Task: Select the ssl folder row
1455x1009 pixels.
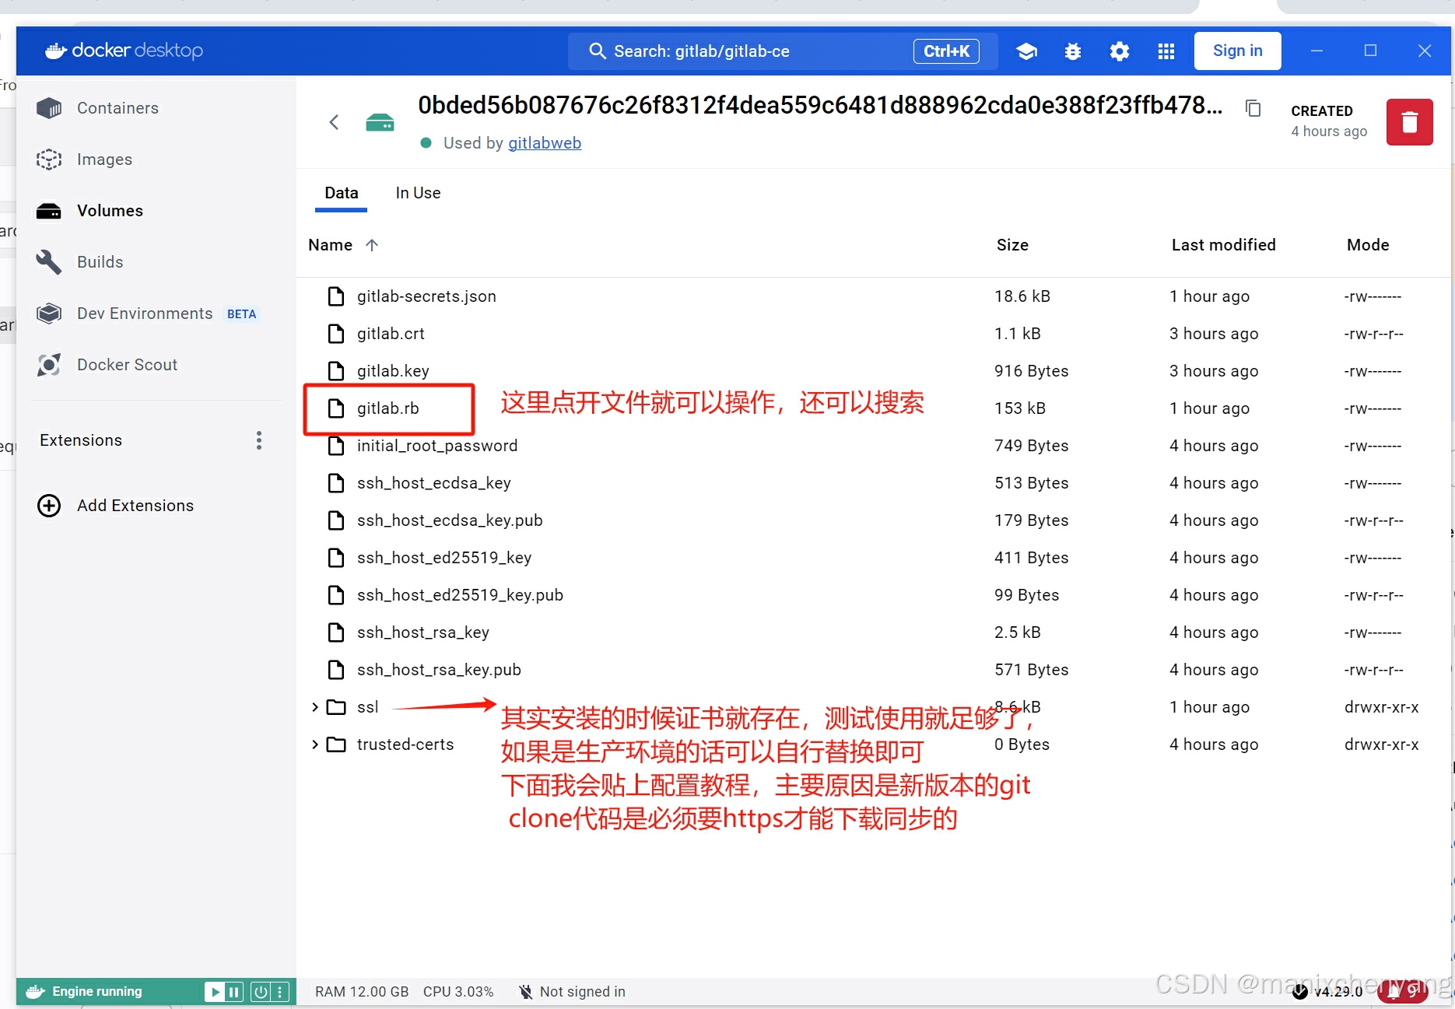Action: point(871,707)
